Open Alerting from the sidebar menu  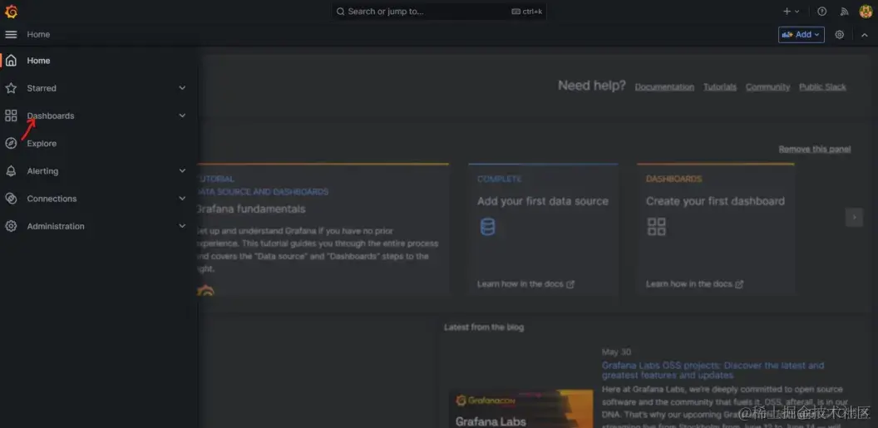[42, 171]
